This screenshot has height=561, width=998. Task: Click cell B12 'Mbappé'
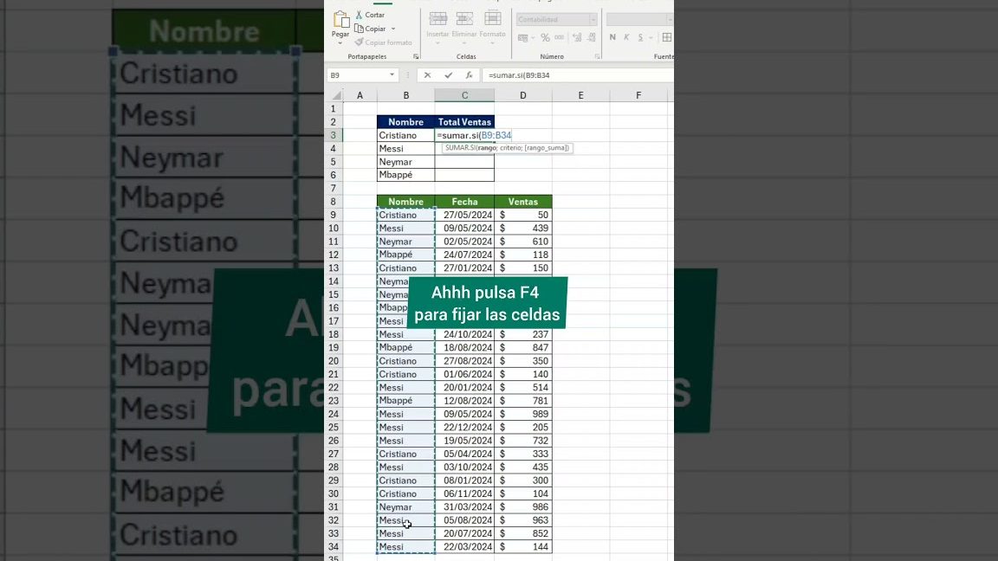point(405,255)
